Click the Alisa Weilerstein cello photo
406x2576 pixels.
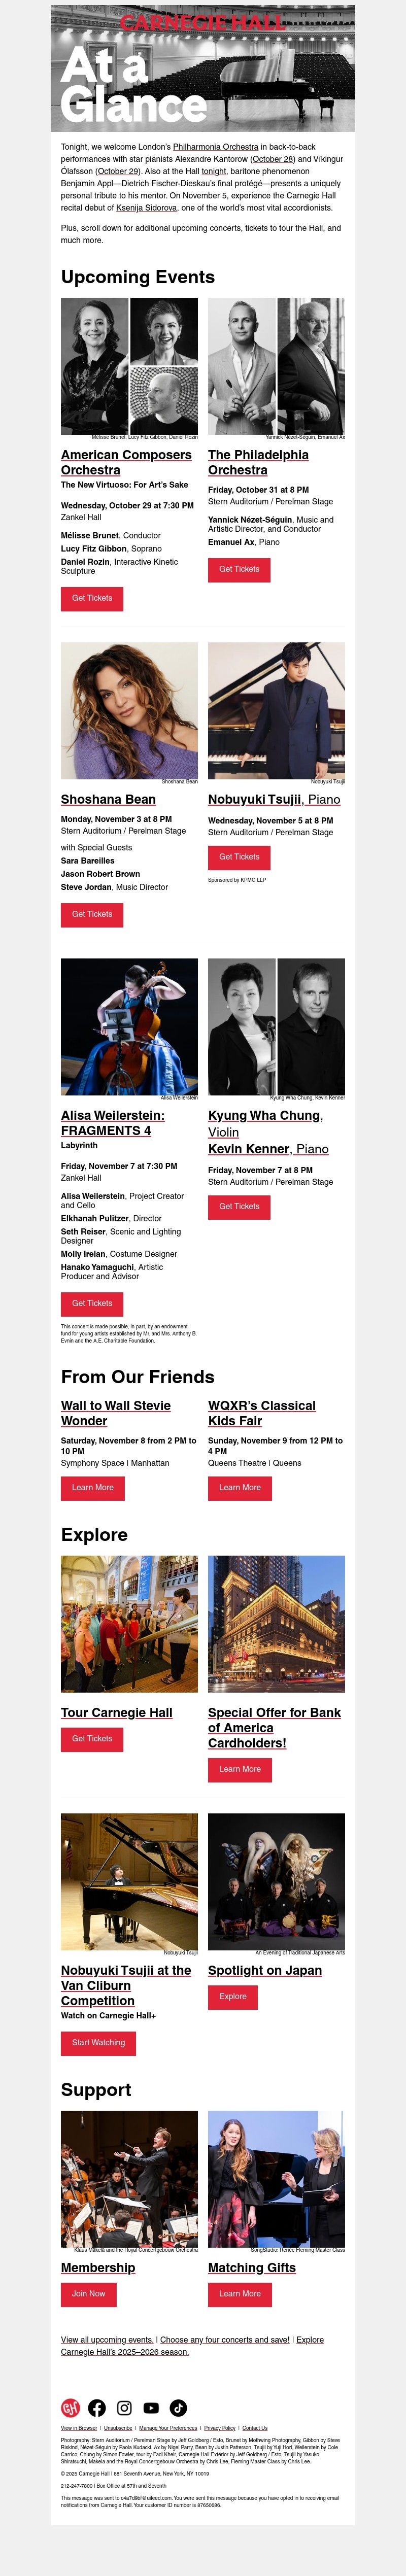pos(129,1026)
